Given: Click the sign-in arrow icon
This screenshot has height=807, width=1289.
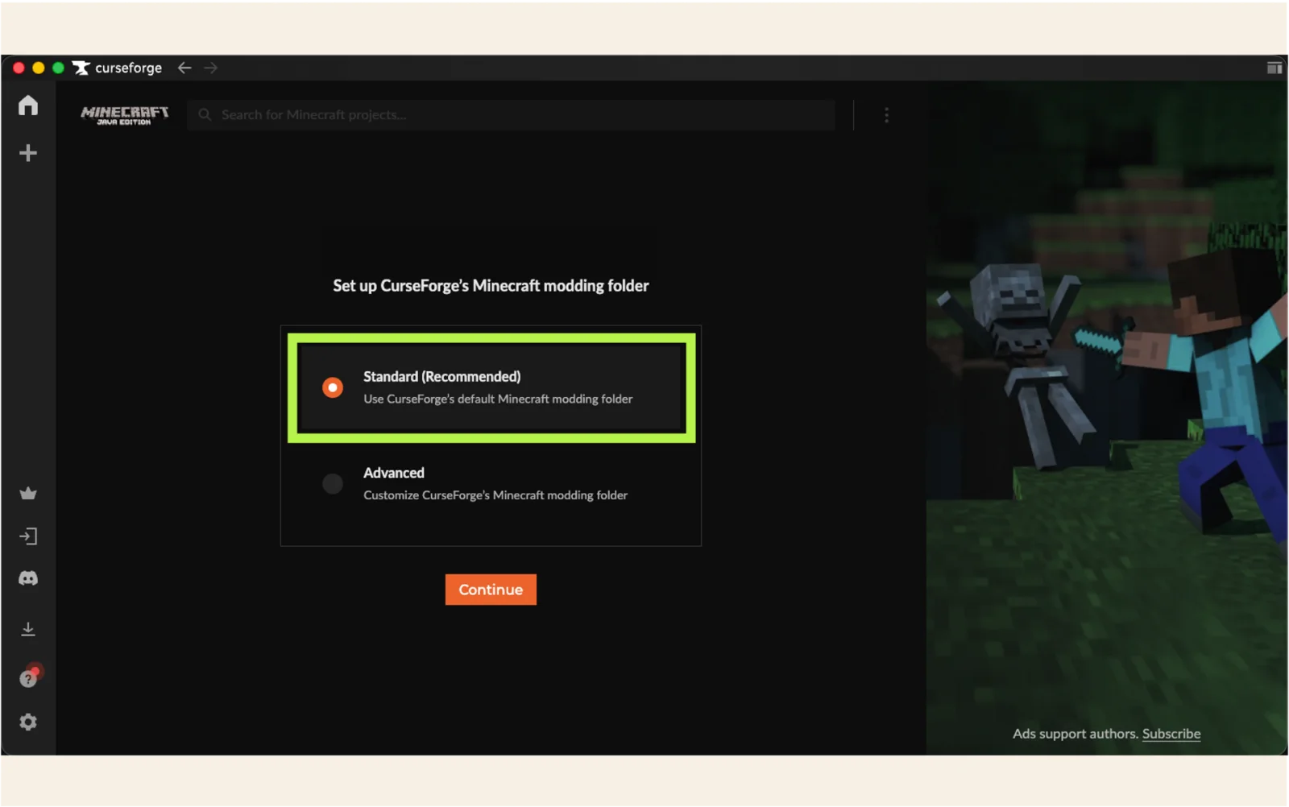Looking at the screenshot, I should [28, 536].
